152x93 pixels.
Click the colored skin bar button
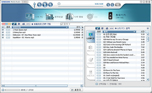coord(6,24)
